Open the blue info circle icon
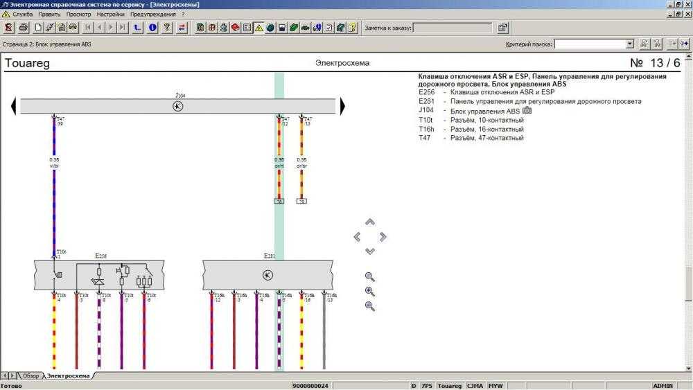693x390 pixels. (152, 28)
